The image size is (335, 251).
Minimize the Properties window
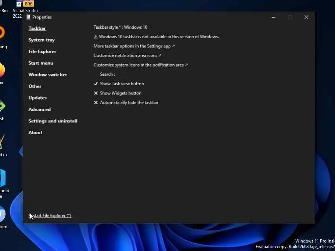pos(273,17)
